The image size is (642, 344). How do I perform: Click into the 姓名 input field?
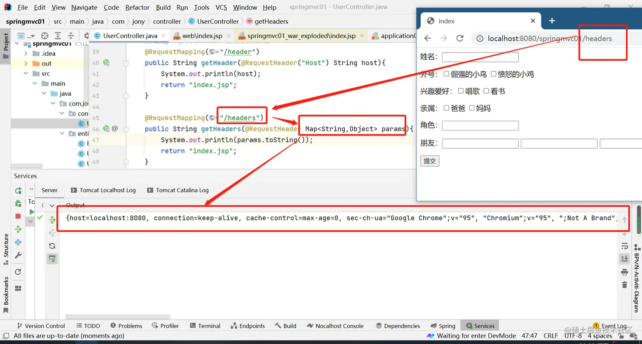click(x=480, y=57)
